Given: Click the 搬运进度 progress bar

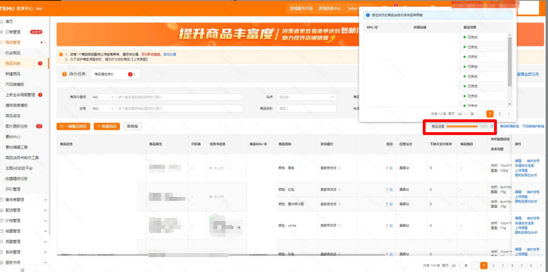Looking at the screenshot, I should [x=462, y=126].
